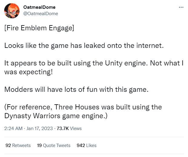
Task: Click the 942 like count number
Action: coord(81,145)
